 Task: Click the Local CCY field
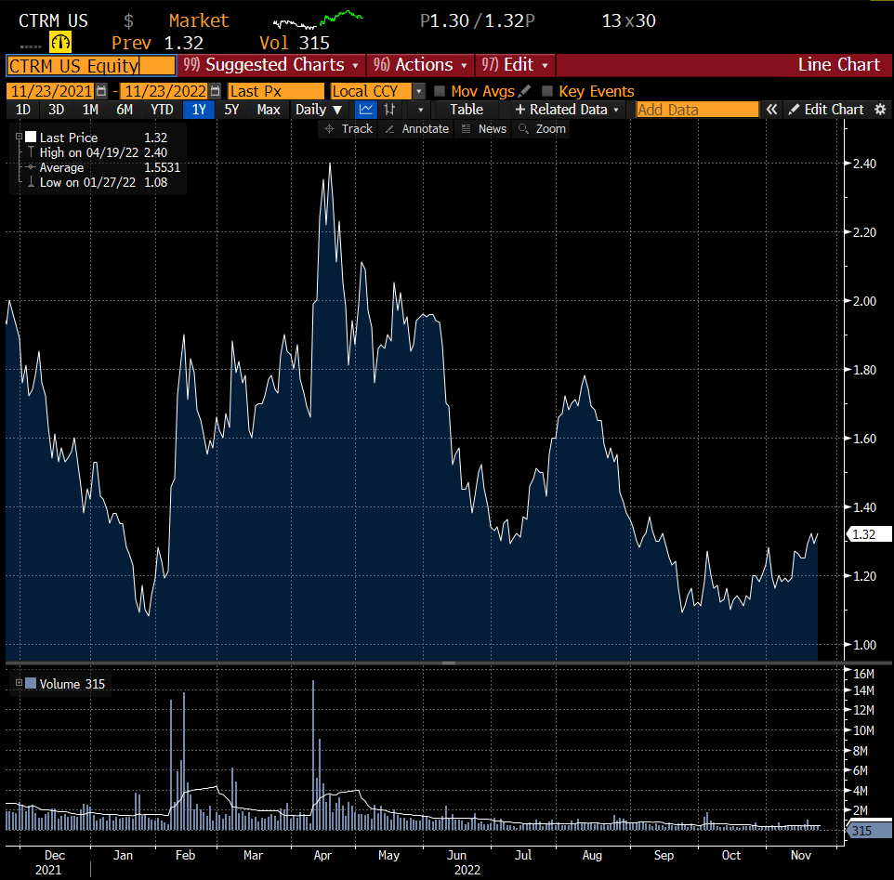click(371, 91)
